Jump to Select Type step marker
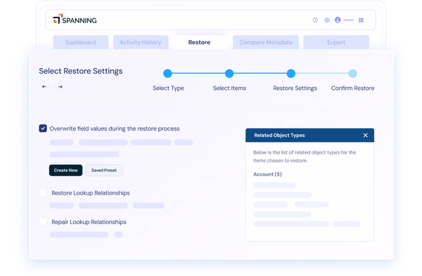Viewport: 422px width, 276px height. [167, 73]
